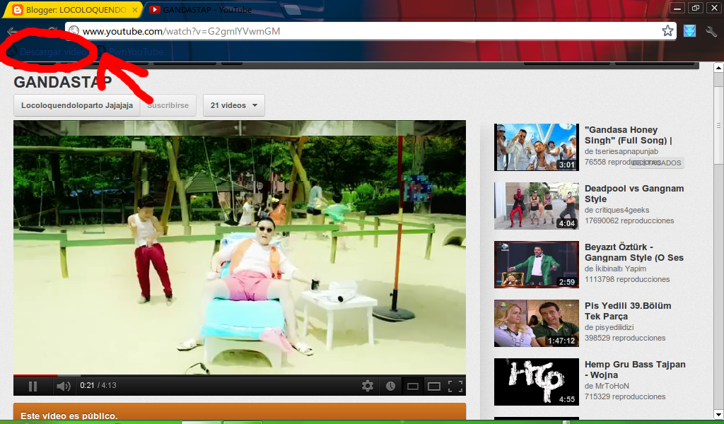
Task: Mute audio using the speaker icon
Action: tap(63, 386)
